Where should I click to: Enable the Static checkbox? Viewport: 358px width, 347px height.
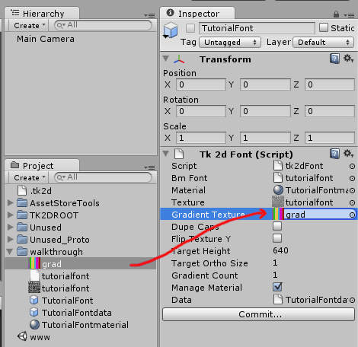pos(323,27)
